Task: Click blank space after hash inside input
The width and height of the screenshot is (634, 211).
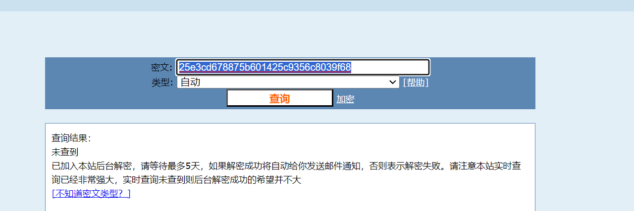Action: coord(389,67)
